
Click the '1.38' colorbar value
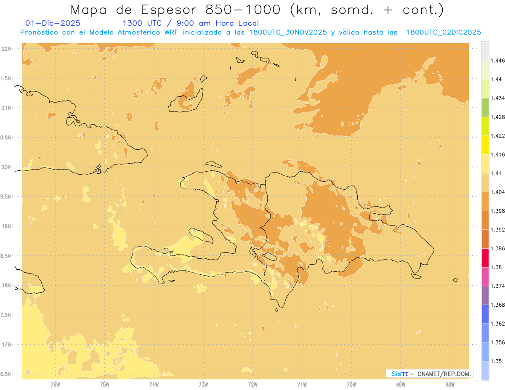tap(497, 267)
